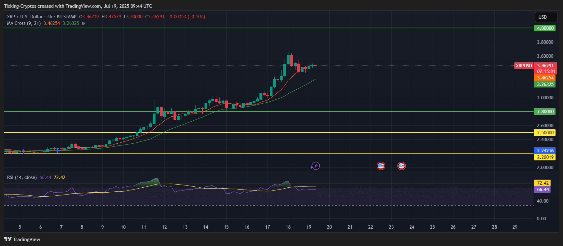Click the open value O3.46739 in legend
The width and height of the screenshot is (563, 246).
pyautogui.click(x=89, y=17)
